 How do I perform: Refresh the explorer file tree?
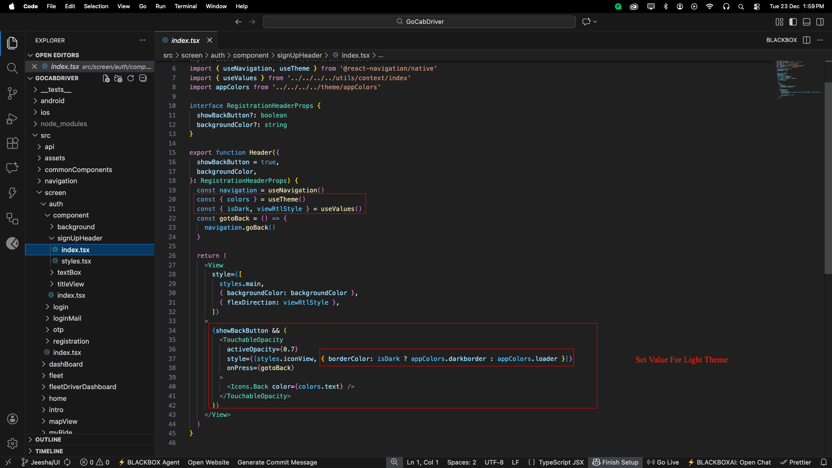click(x=130, y=78)
